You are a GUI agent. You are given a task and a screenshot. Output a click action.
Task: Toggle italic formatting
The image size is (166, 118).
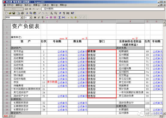click(x=39, y=18)
